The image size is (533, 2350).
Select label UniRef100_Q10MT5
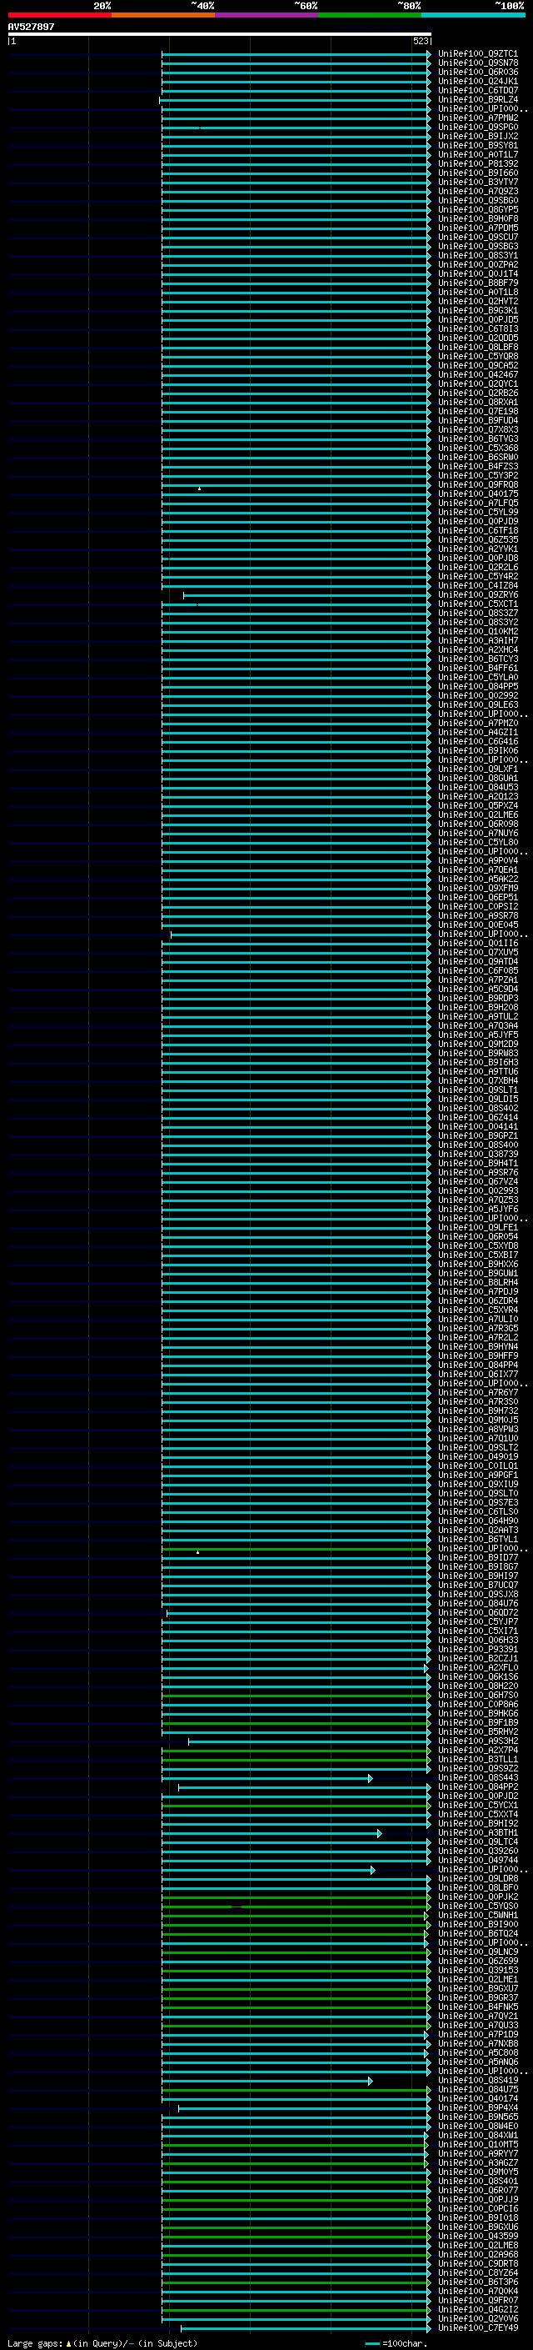(478, 2145)
